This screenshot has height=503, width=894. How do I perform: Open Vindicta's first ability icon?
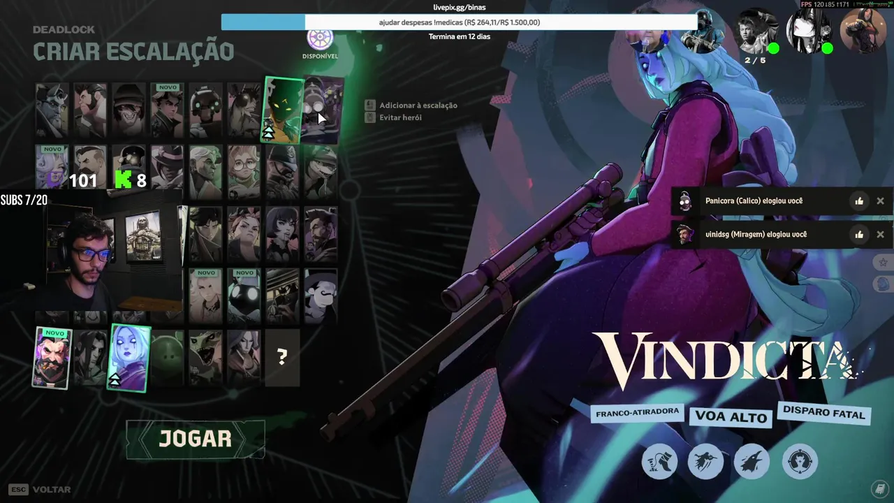coord(659,461)
